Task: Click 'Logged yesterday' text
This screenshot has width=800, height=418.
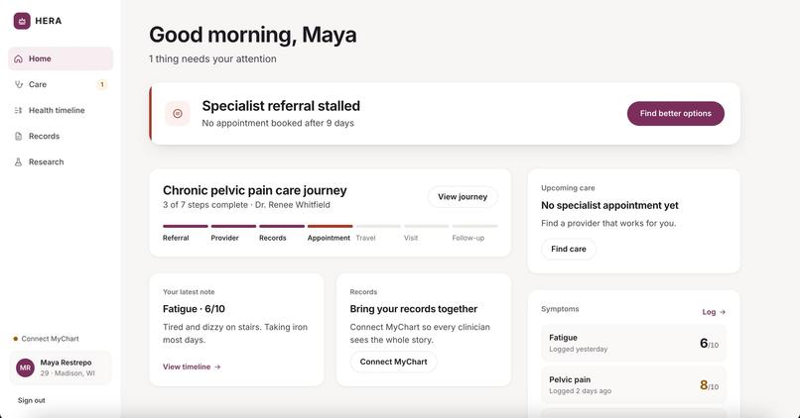Action: pos(578,350)
